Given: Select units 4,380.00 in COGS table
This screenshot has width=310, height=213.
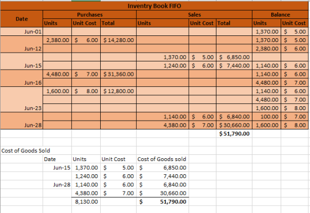Looking at the screenshot, I should coord(86,193).
